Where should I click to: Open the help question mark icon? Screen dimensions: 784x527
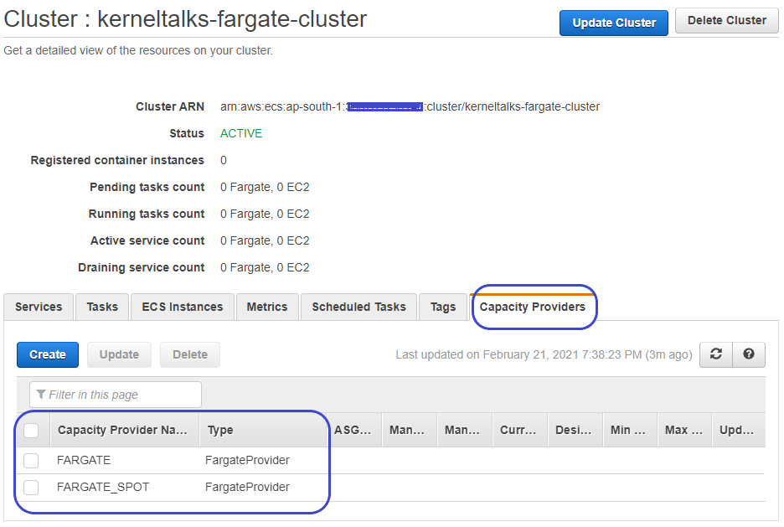click(x=749, y=354)
